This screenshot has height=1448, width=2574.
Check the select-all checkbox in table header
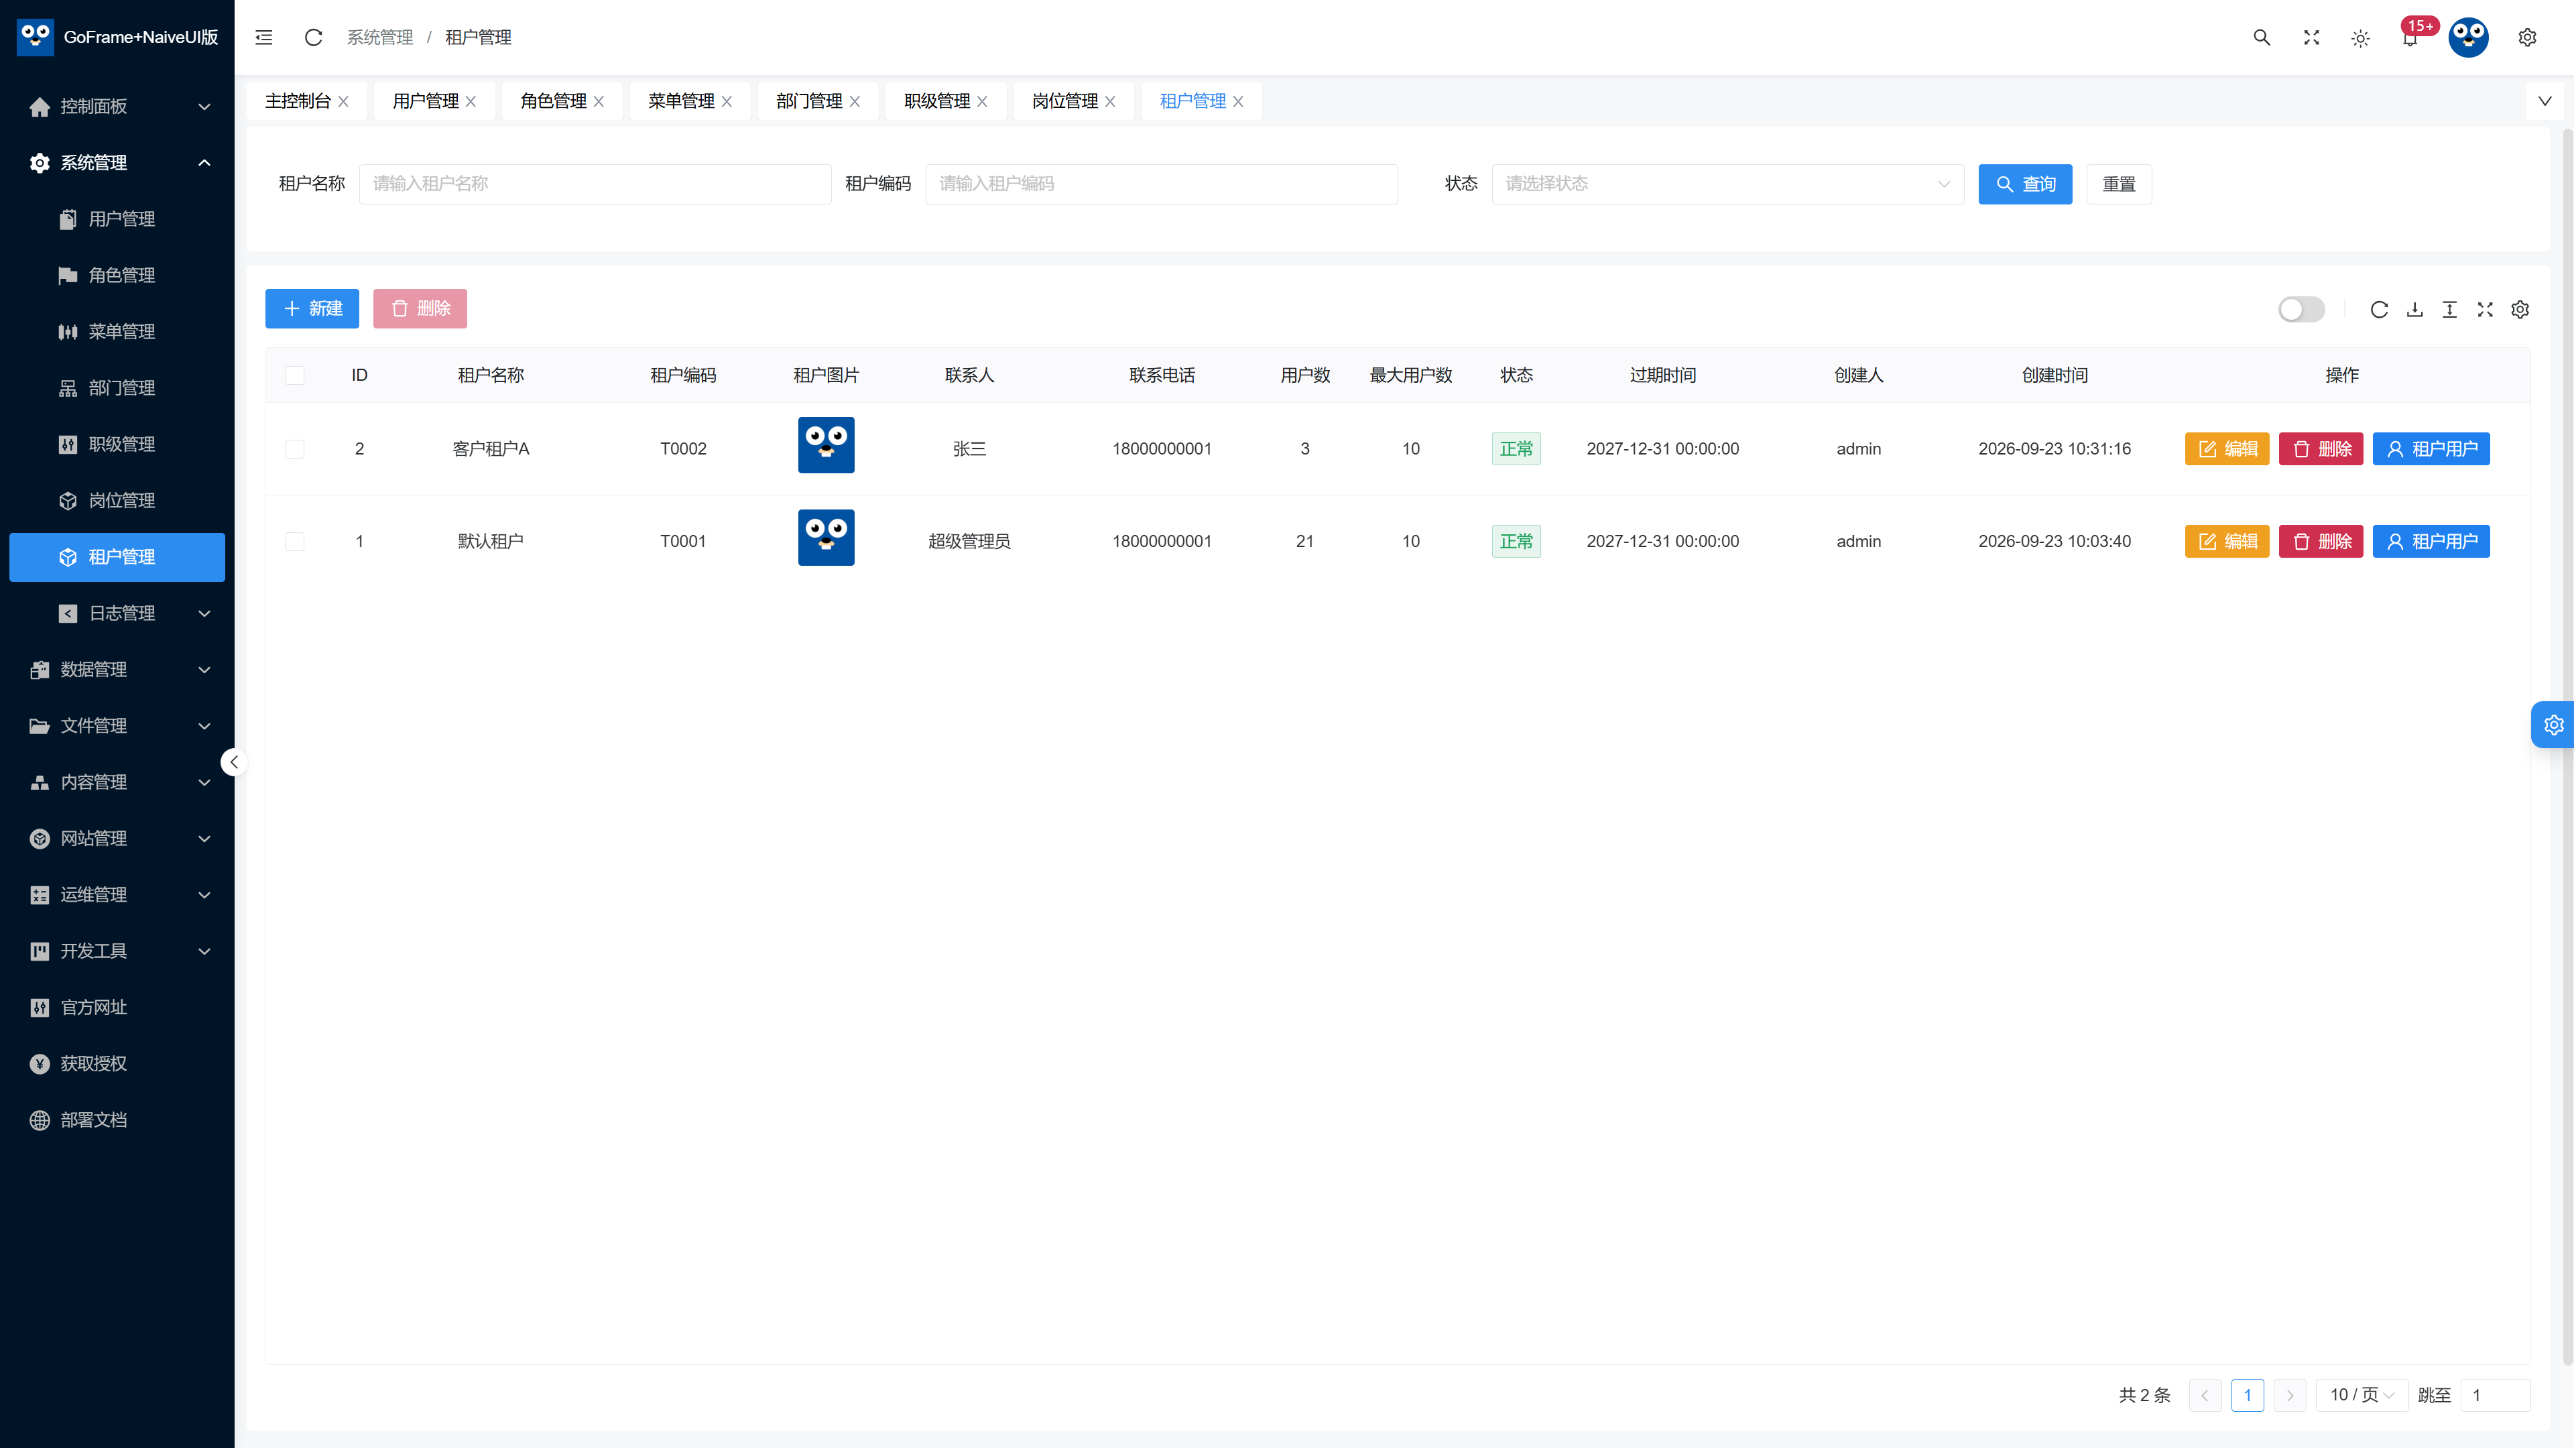pyautogui.click(x=295, y=375)
